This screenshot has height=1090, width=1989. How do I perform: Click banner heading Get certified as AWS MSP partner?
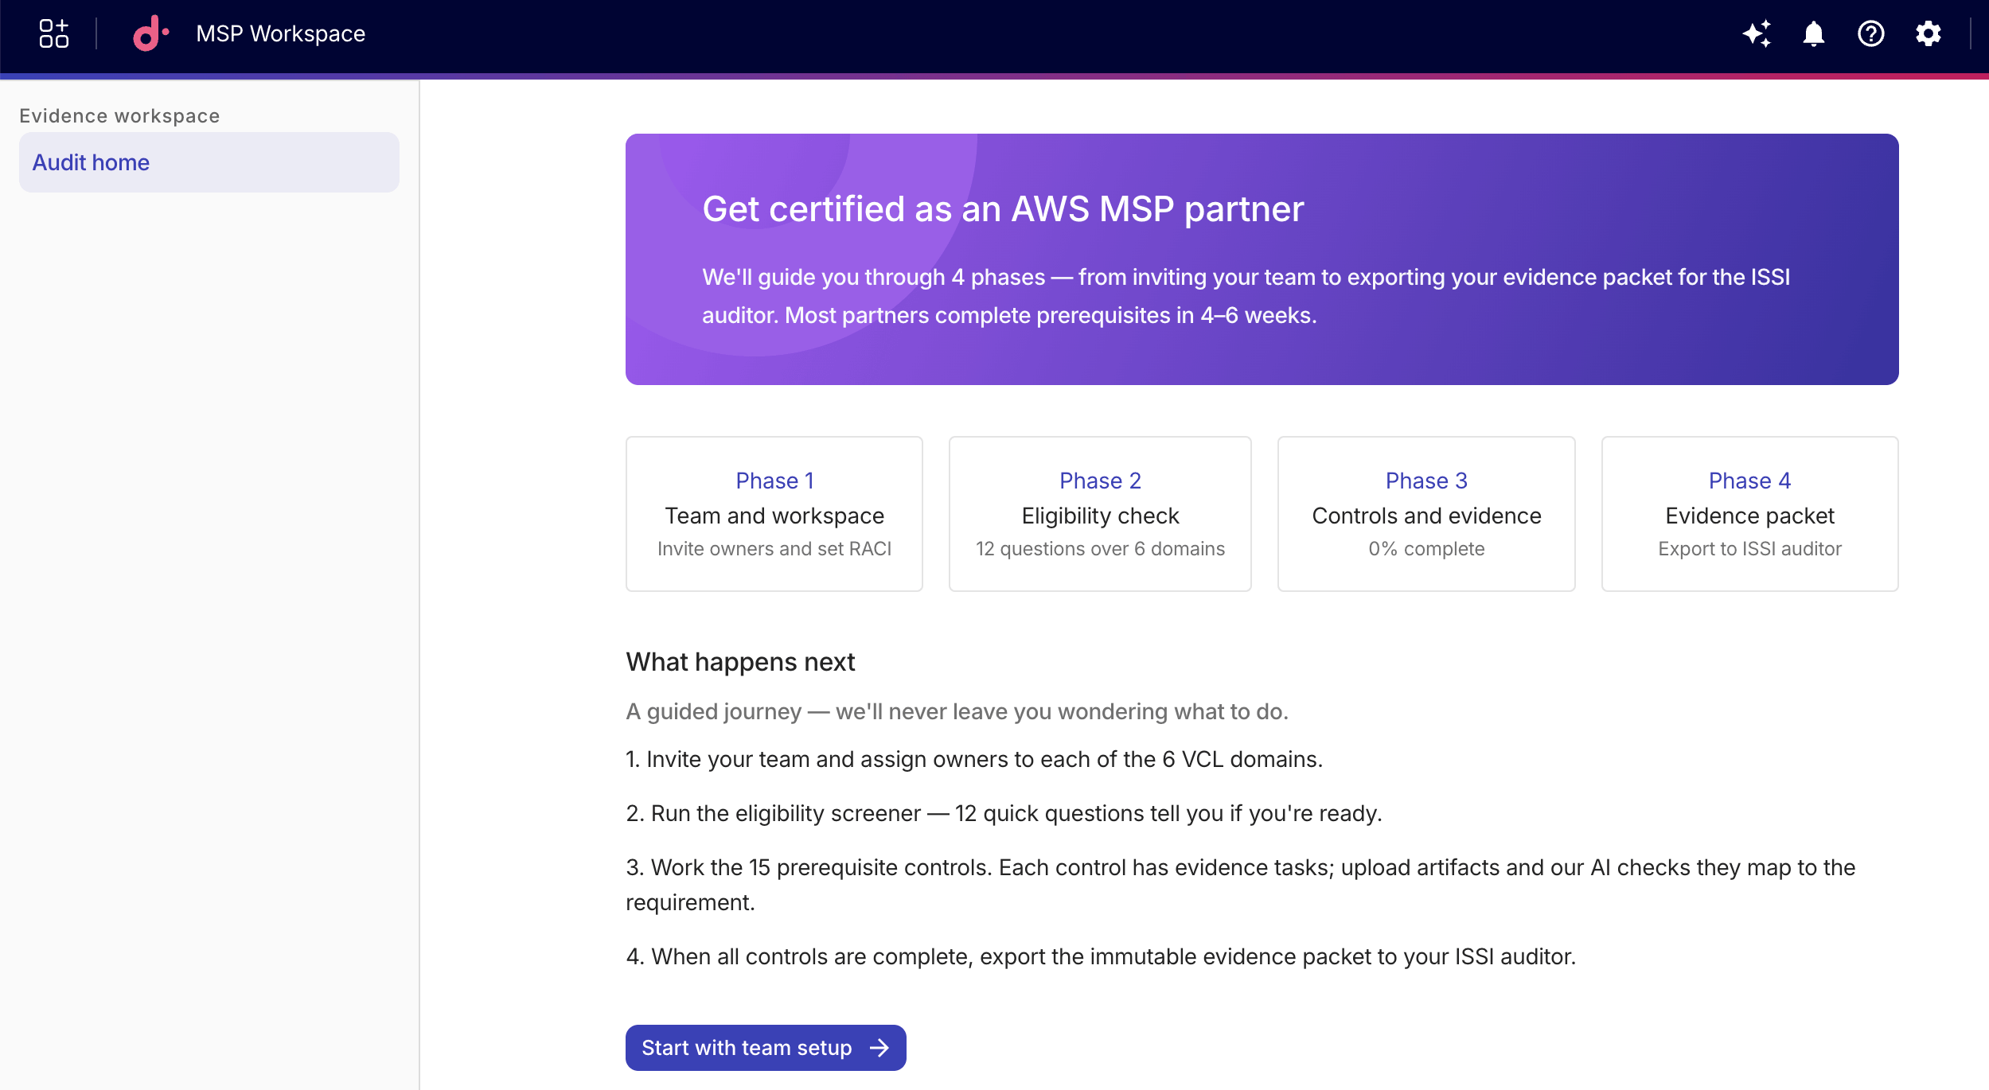1003,209
